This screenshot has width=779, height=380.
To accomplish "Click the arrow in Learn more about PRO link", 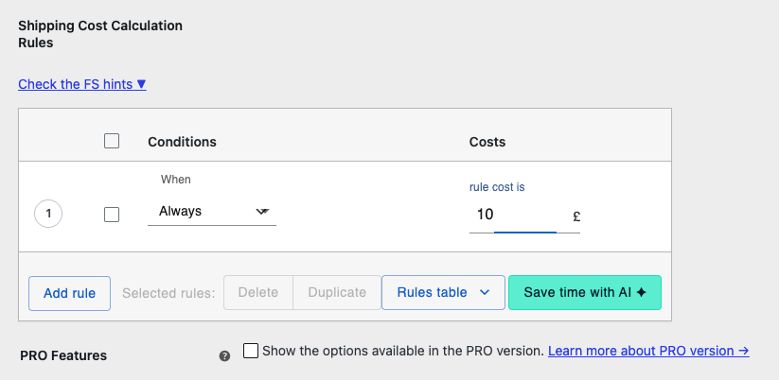I will coord(744,352).
